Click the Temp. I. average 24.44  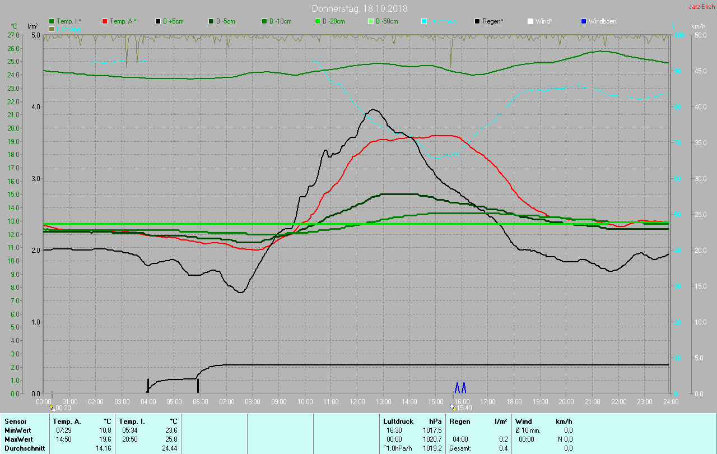(170, 448)
